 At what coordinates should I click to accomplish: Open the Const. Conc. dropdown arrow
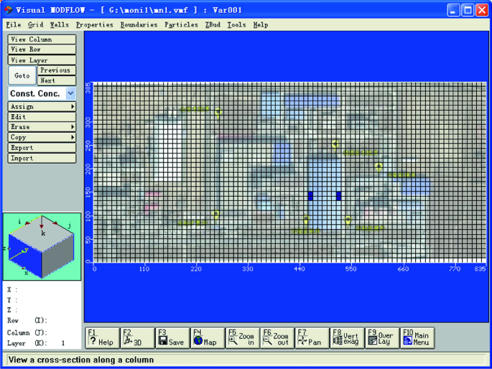point(70,93)
